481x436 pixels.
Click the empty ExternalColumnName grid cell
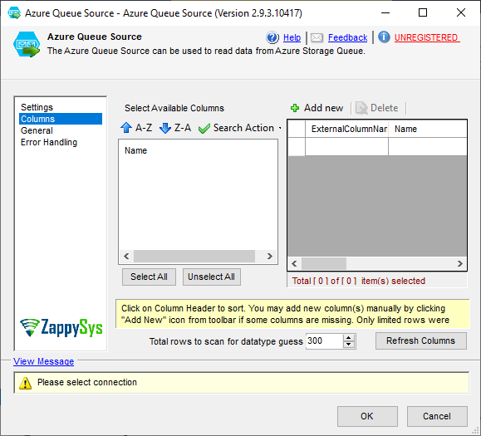(x=347, y=146)
